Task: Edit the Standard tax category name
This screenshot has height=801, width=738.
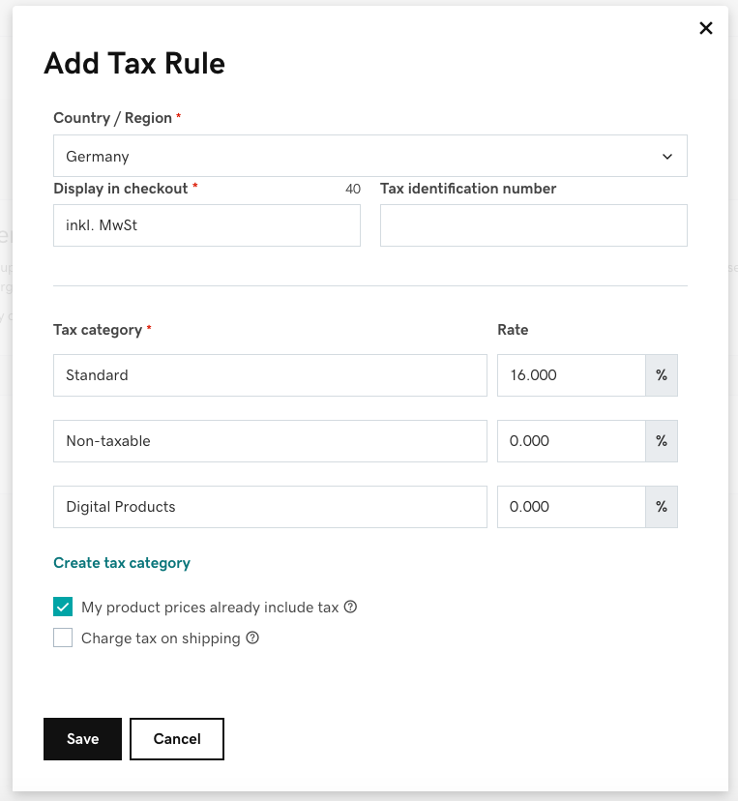Action: pos(270,375)
